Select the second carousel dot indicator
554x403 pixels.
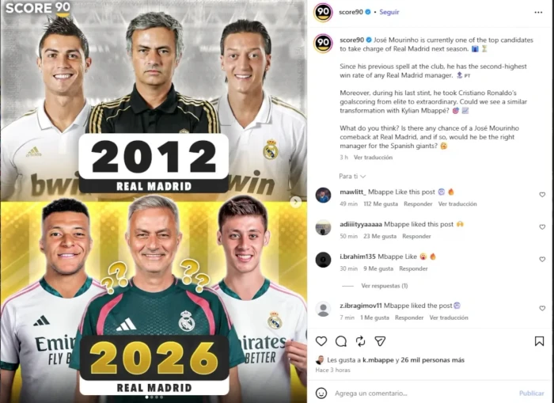pyautogui.click(x=152, y=397)
